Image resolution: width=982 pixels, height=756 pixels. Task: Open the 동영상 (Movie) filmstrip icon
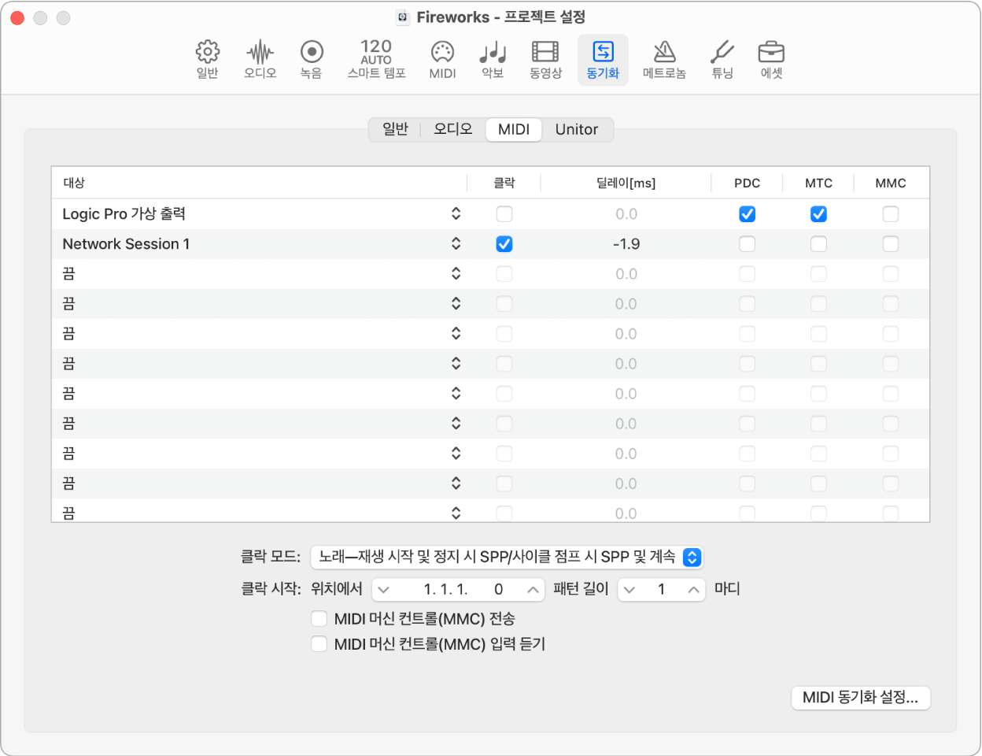(x=545, y=59)
